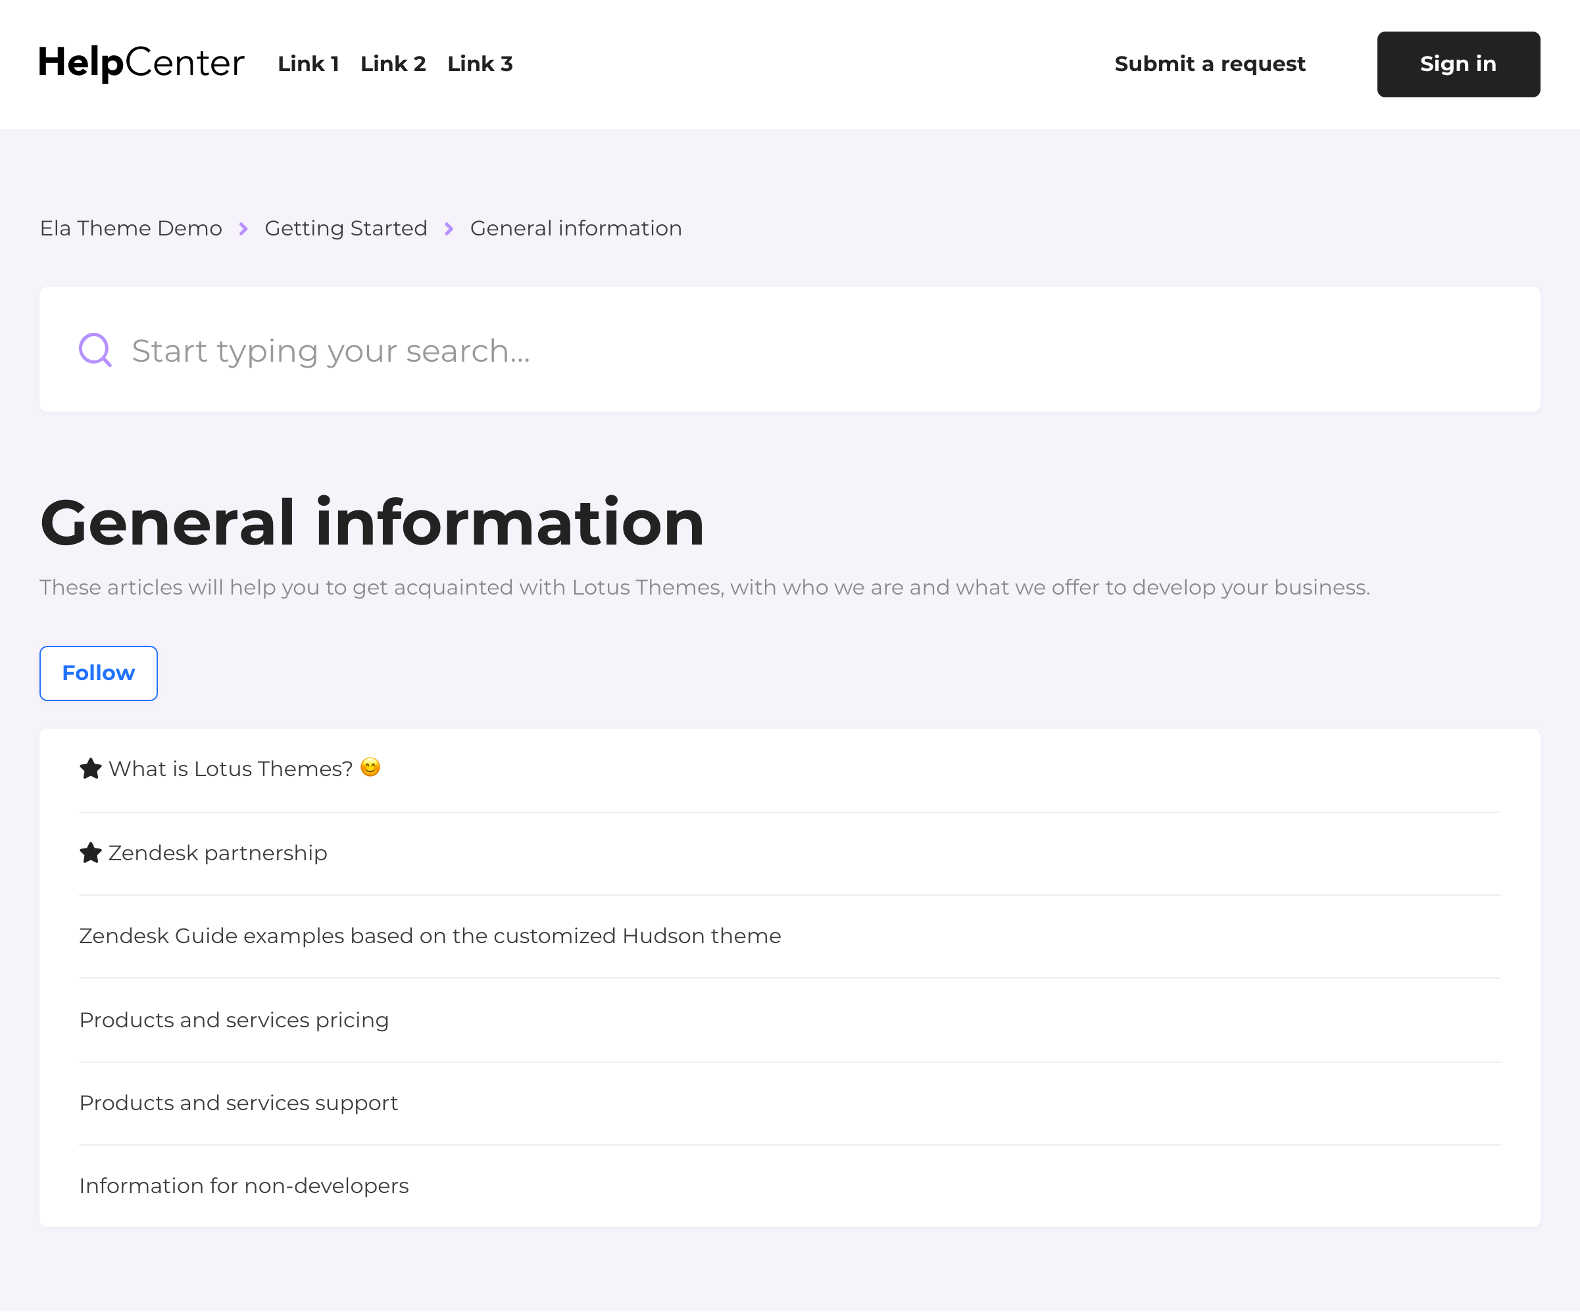
Task: Click star icon beside Lotus Themes article
Action: click(90, 769)
